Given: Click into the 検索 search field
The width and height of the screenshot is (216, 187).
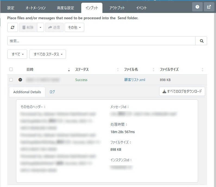Looking at the screenshot, I should point(101,41).
